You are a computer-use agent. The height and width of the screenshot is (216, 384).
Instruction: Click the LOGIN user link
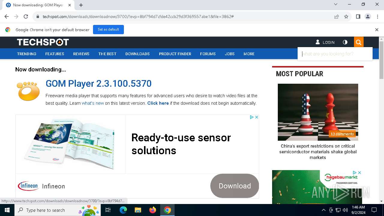pos(325,42)
